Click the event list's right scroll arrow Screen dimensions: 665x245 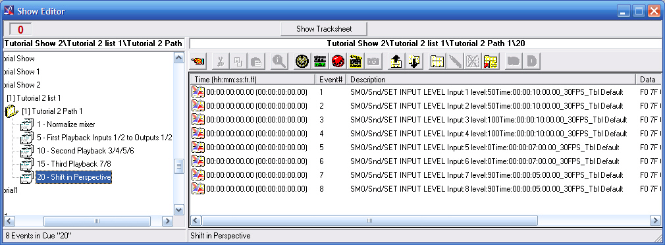655,221
